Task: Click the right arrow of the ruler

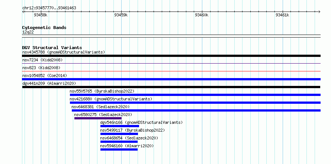Action: (319, 12)
